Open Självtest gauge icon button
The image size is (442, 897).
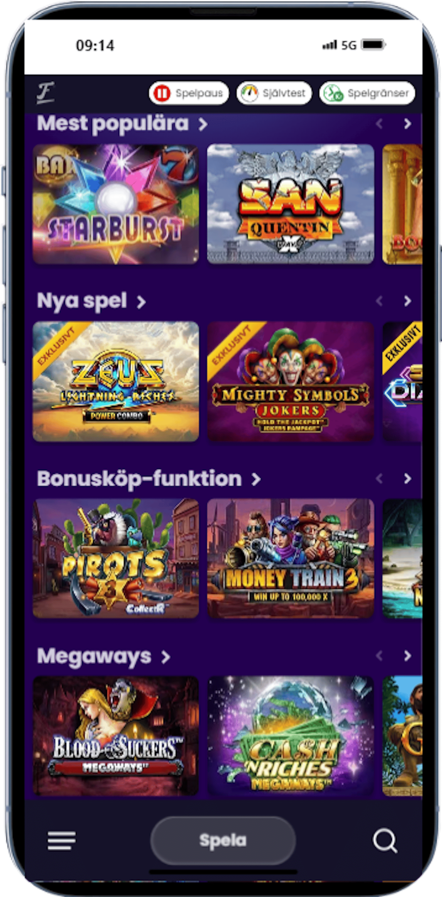click(274, 93)
